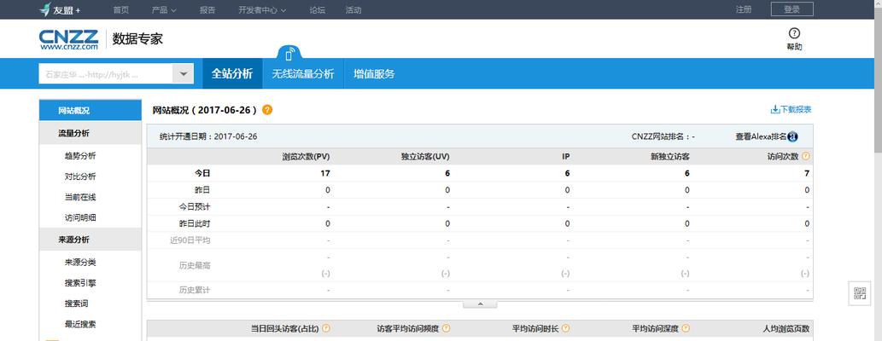The height and width of the screenshot is (341, 882).
Task: Click the 独立访客(UV) column header
Action: click(x=426, y=157)
